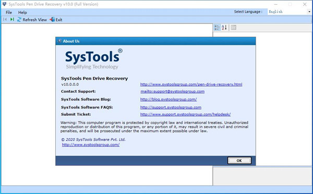Click the property pages icon in properties panel
Viewport: 313px width, 194px height.
click(x=234, y=28)
